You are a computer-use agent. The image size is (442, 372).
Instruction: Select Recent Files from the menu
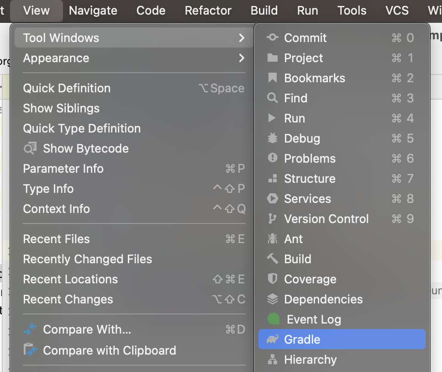click(x=56, y=239)
